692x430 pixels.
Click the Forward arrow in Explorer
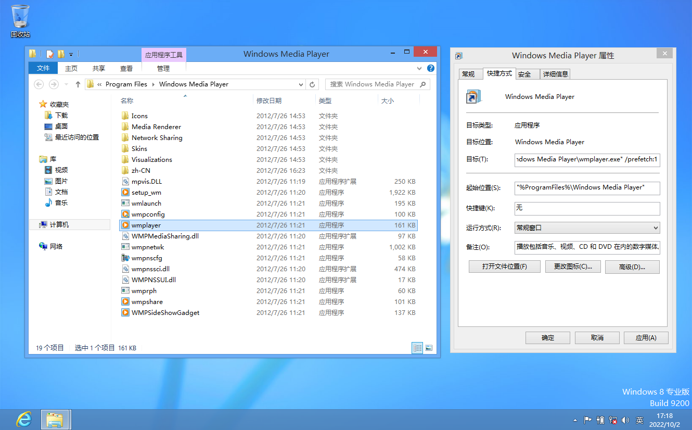(x=54, y=84)
